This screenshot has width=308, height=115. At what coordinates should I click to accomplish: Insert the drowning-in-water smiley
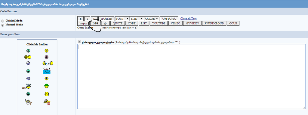[47, 71]
